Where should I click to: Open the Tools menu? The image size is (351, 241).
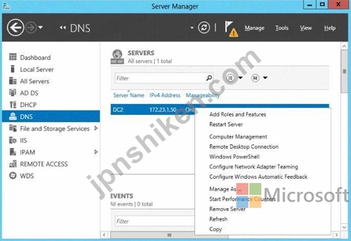click(x=282, y=28)
